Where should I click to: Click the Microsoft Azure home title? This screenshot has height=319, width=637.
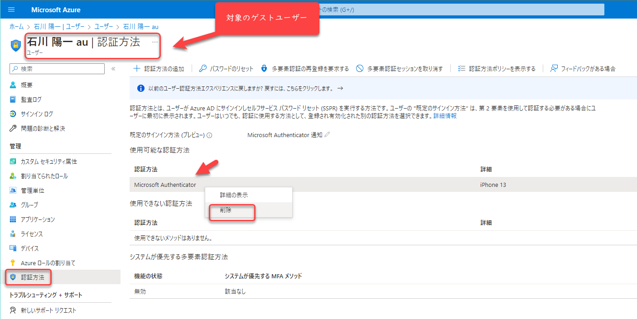click(56, 10)
